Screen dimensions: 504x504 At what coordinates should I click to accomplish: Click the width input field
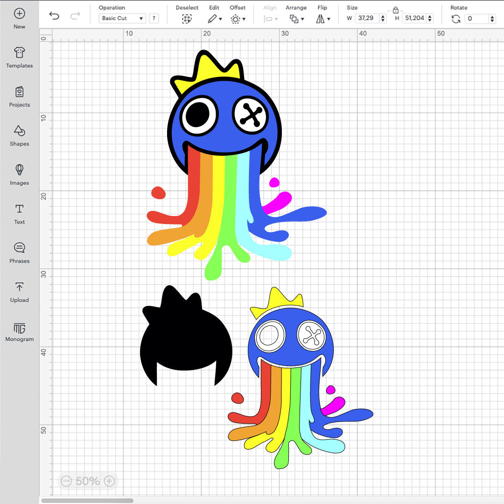pos(366,18)
